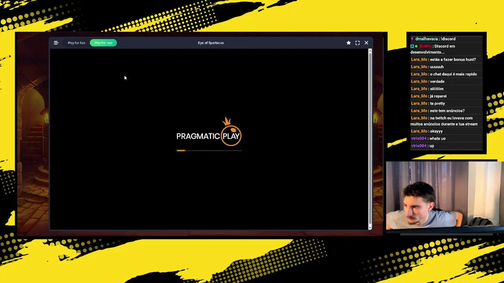Add Eye of Spartacus to favorites star
This screenshot has height=283, width=504.
348,43
